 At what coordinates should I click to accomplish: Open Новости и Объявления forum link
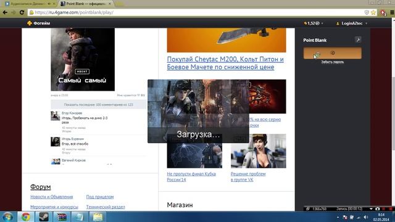52,197
